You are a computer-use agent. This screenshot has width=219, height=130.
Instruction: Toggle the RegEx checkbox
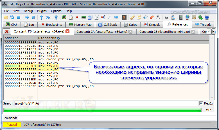201,103
